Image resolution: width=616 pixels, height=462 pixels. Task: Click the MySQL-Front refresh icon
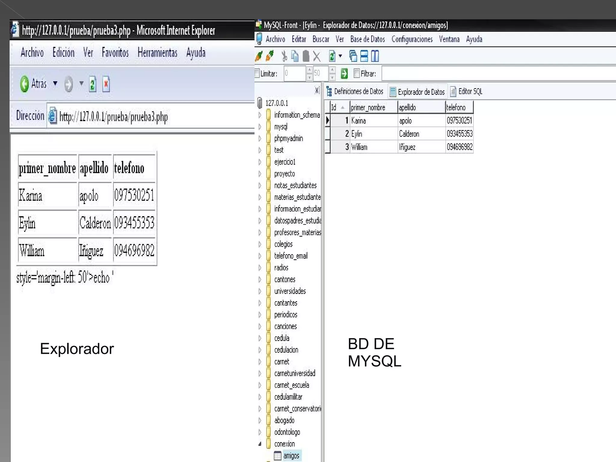tap(332, 56)
